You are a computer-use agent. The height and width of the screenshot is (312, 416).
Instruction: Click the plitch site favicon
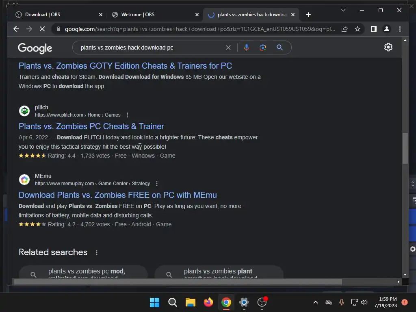coord(24,111)
